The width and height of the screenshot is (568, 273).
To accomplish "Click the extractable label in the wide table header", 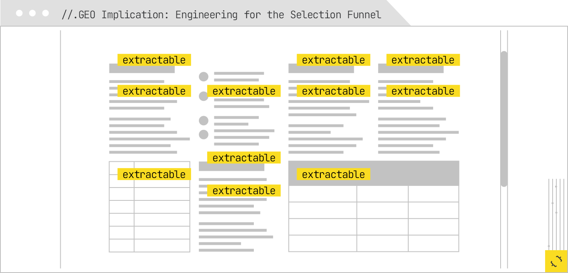I will click(333, 174).
